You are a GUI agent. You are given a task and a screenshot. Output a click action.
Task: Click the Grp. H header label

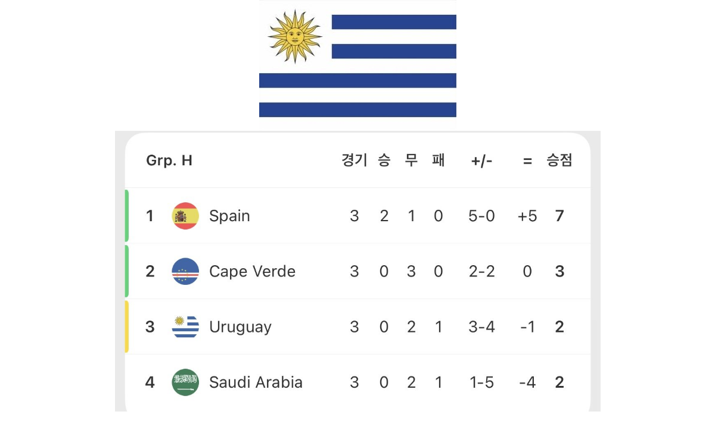click(x=169, y=161)
